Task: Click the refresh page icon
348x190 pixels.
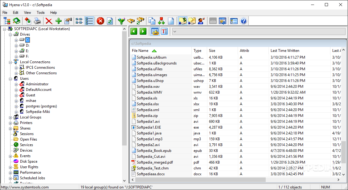Action: click(110, 21)
